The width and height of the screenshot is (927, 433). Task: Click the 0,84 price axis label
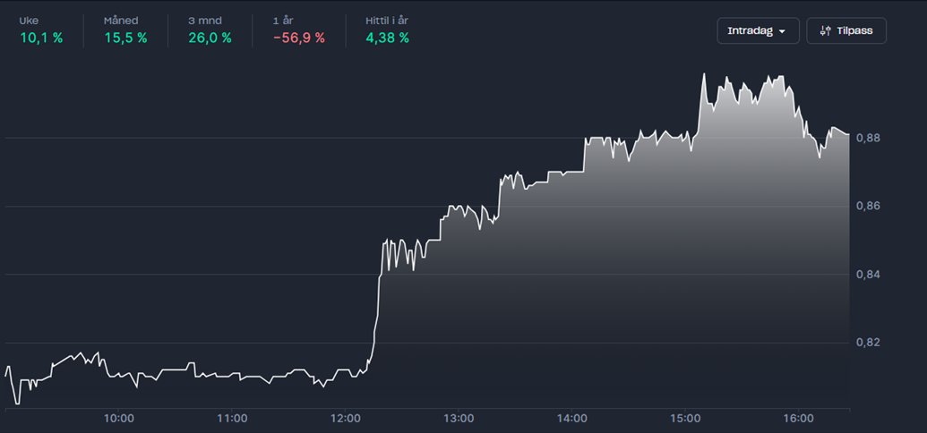point(868,275)
